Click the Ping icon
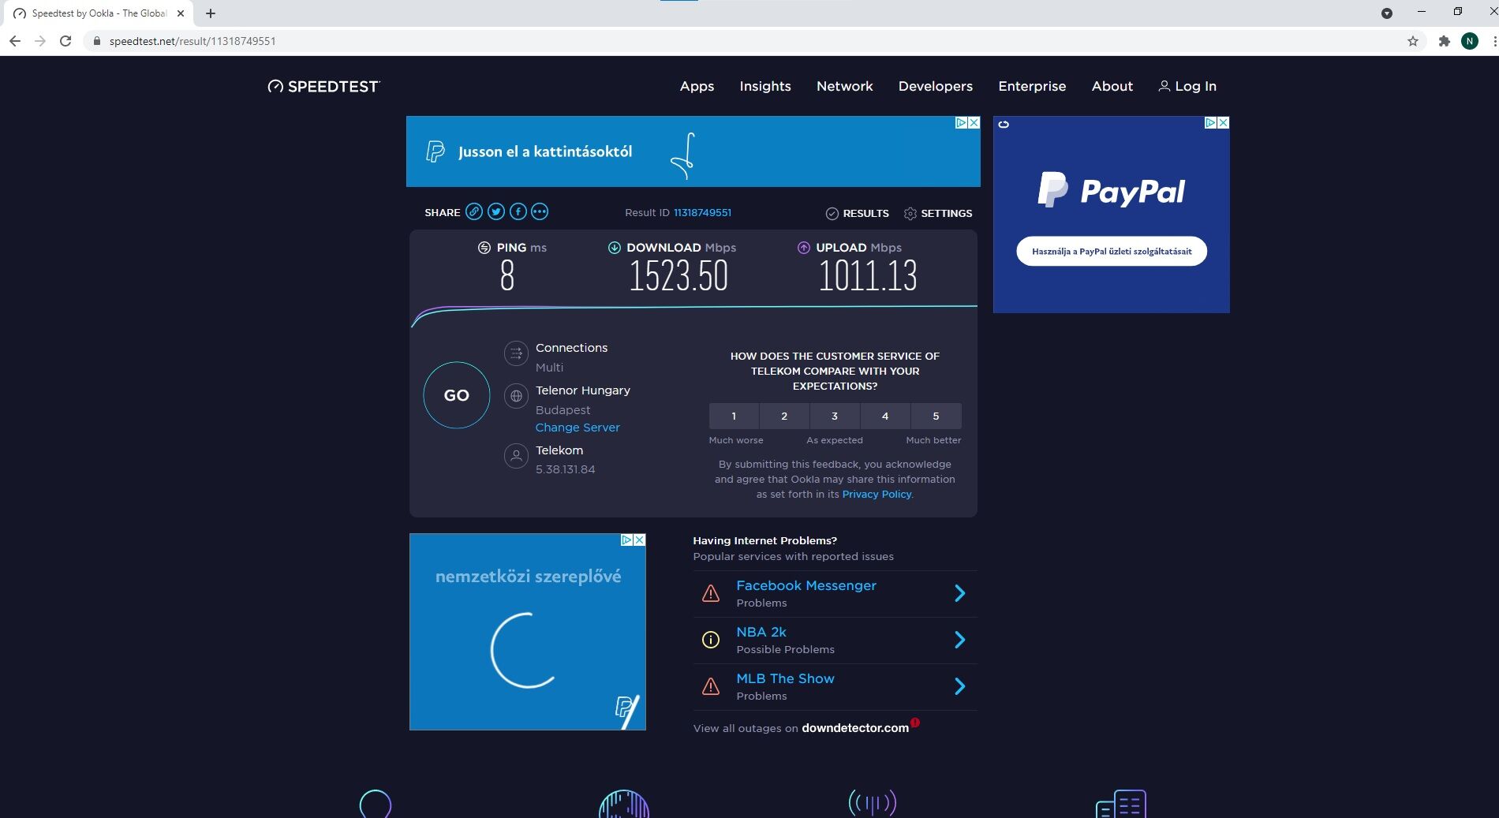This screenshot has height=818, width=1499. [x=484, y=248]
